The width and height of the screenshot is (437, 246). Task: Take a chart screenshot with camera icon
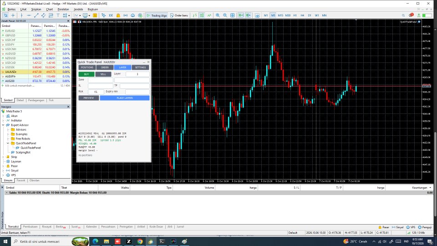257,15
